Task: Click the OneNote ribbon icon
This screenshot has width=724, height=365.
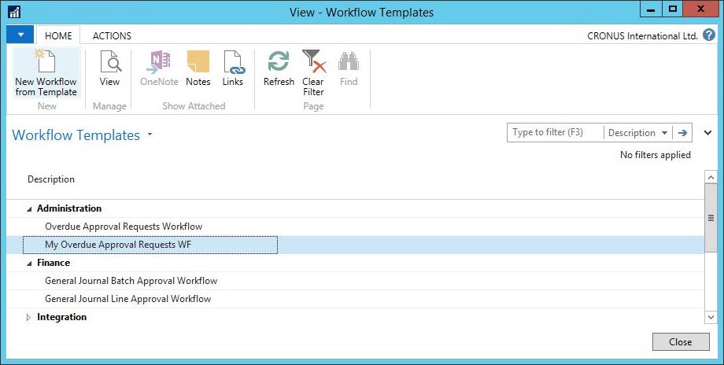Action: 159,62
